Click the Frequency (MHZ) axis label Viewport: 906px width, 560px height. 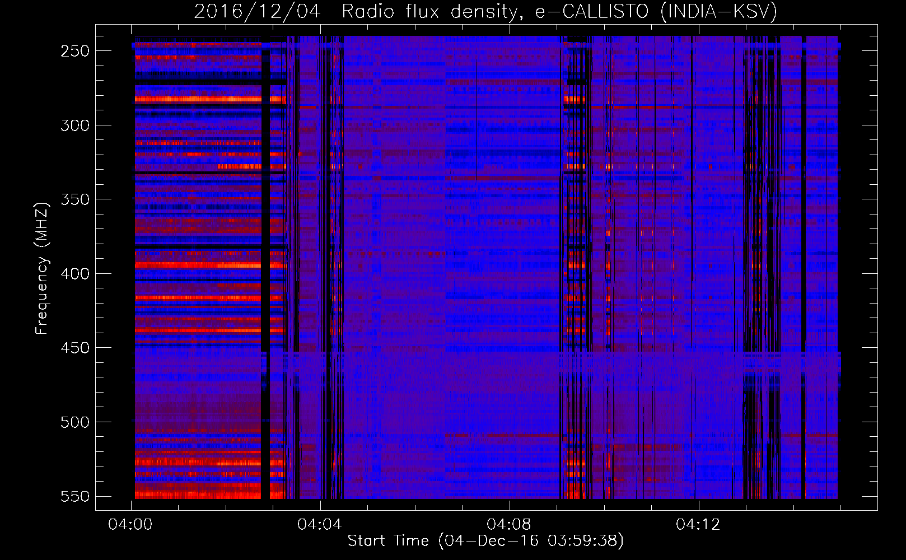(42, 268)
